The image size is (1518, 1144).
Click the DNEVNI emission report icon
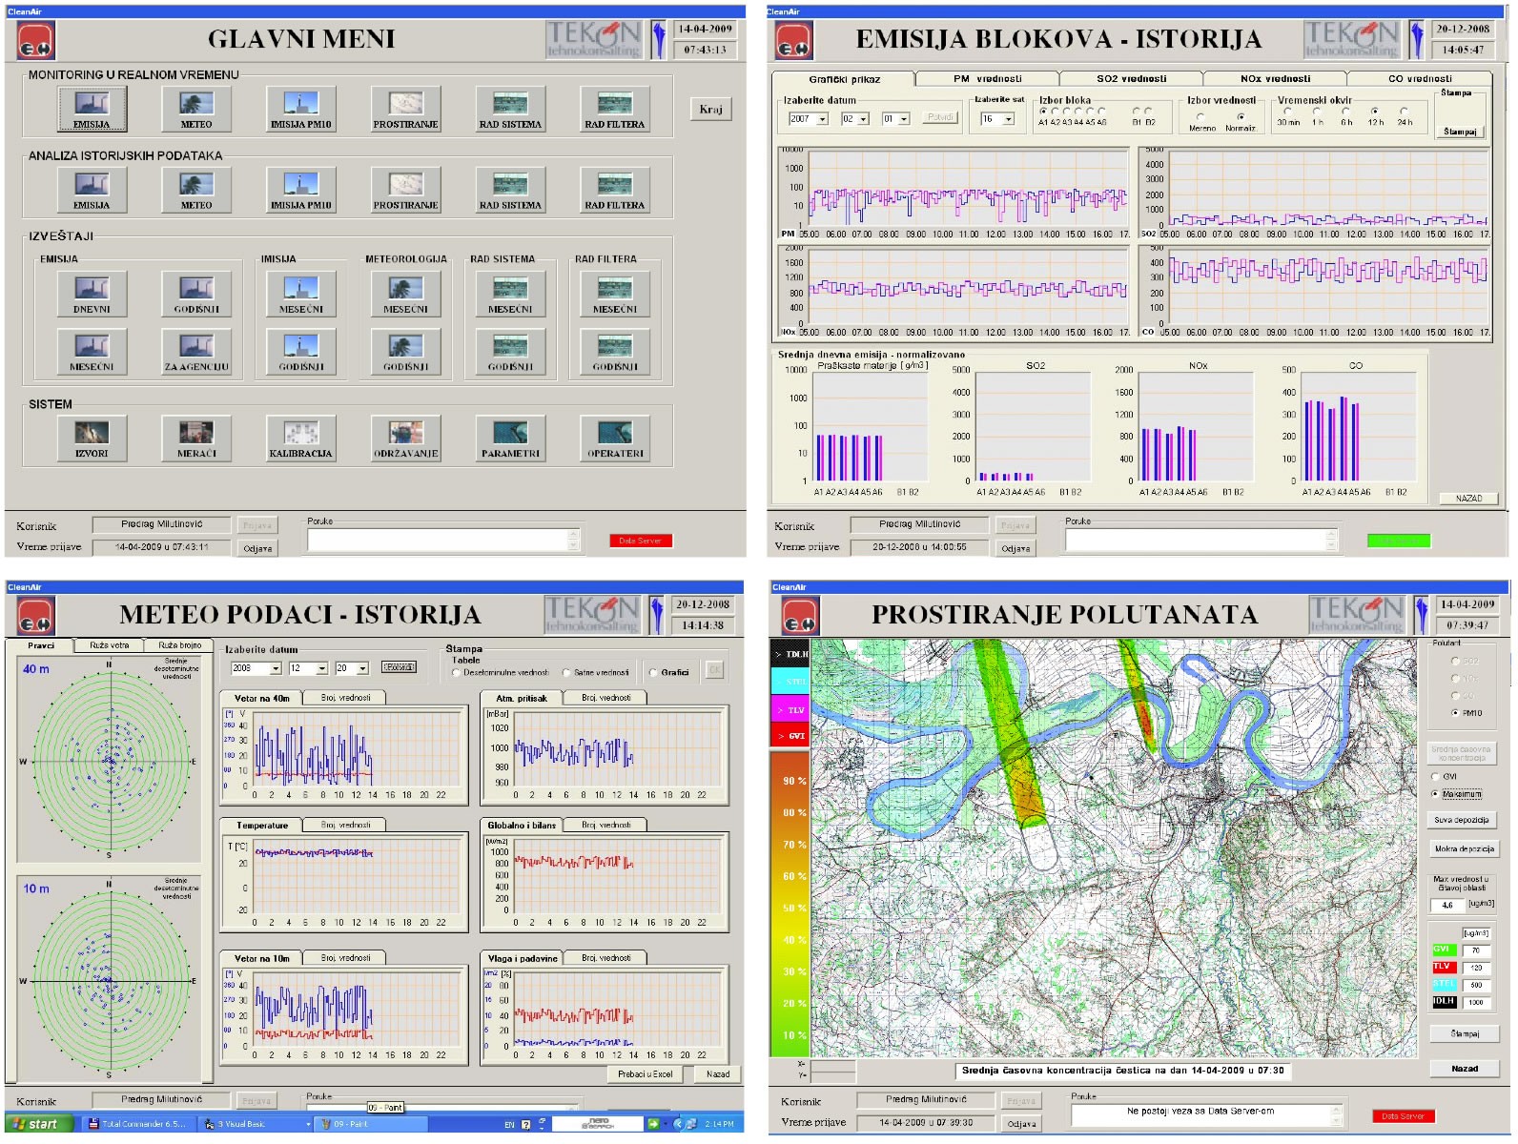(92, 293)
